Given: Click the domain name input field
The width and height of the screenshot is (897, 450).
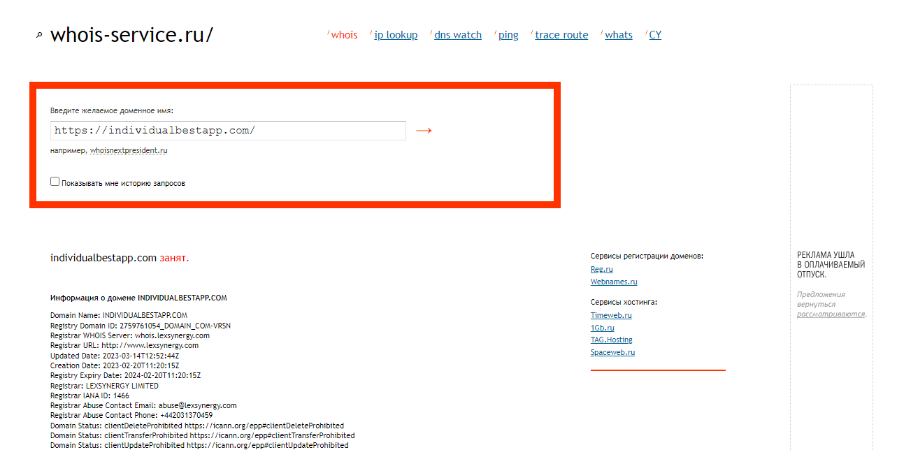Looking at the screenshot, I should tap(228, 131).
